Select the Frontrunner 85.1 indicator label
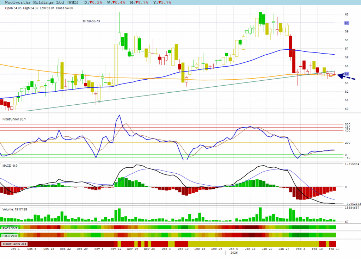This screenshot has height=259, width=361. coord(14,119)
